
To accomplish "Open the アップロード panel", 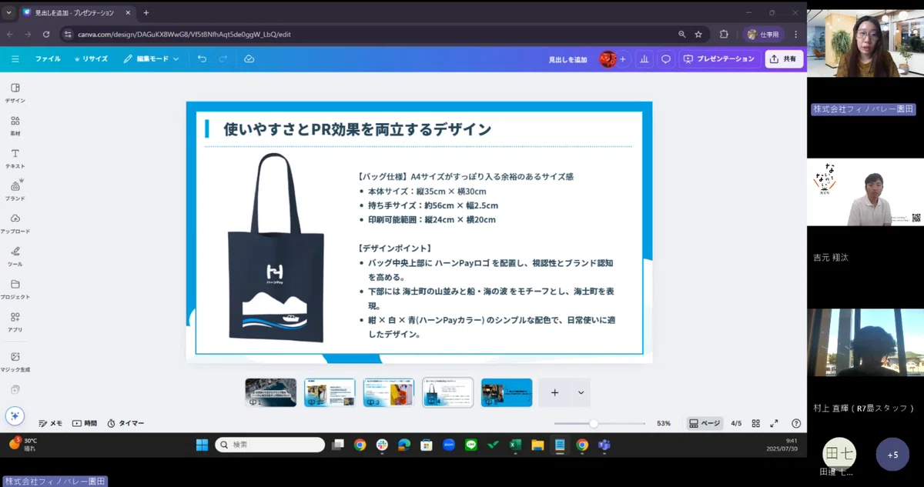I will click(15, 223).
